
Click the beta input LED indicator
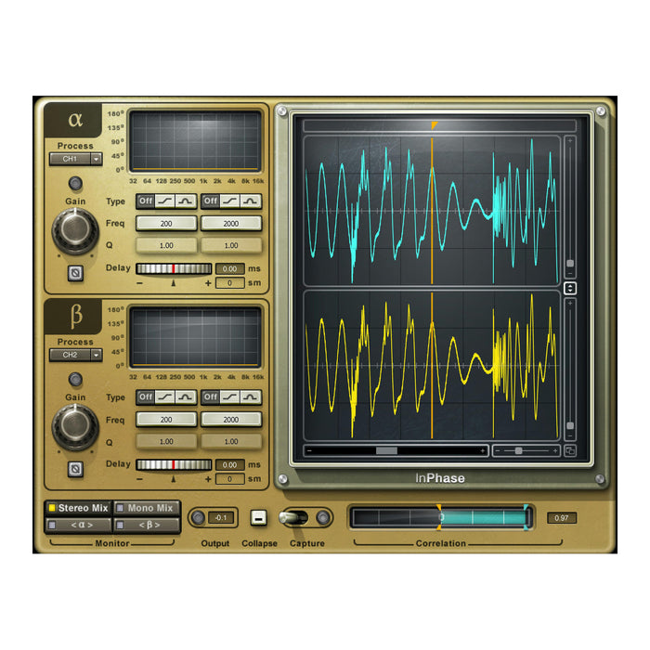[x=75, y=379]
